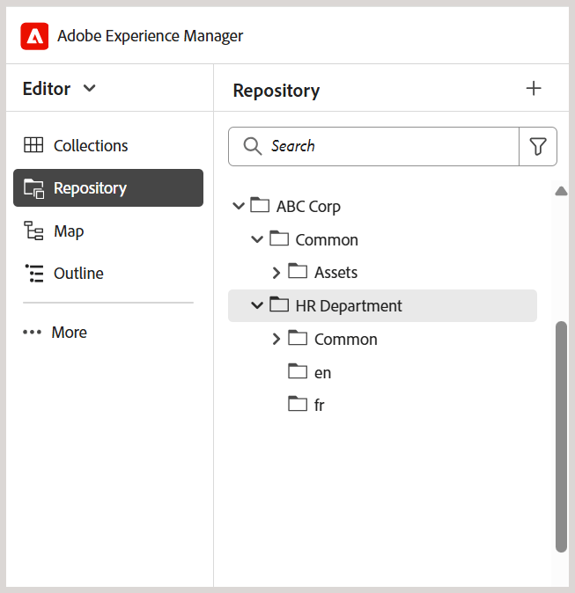Image resolution: width=575 pixels, height=593 pixels.
Task: Click the three-dots More icon
Action: 33,333
